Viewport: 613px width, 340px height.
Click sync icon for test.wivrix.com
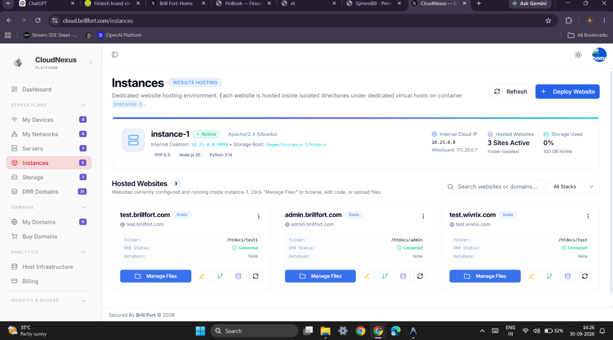coord(585,276)
